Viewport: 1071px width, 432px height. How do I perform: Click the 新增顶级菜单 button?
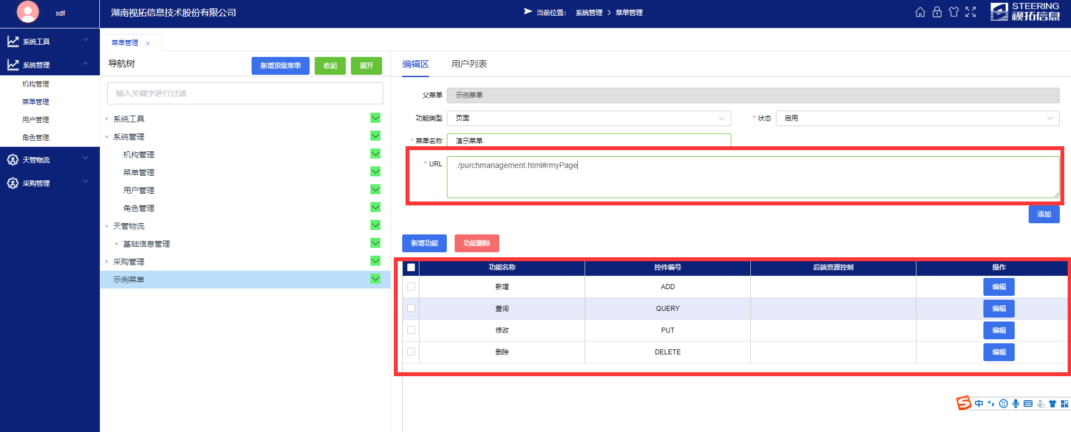coord(280,66)
